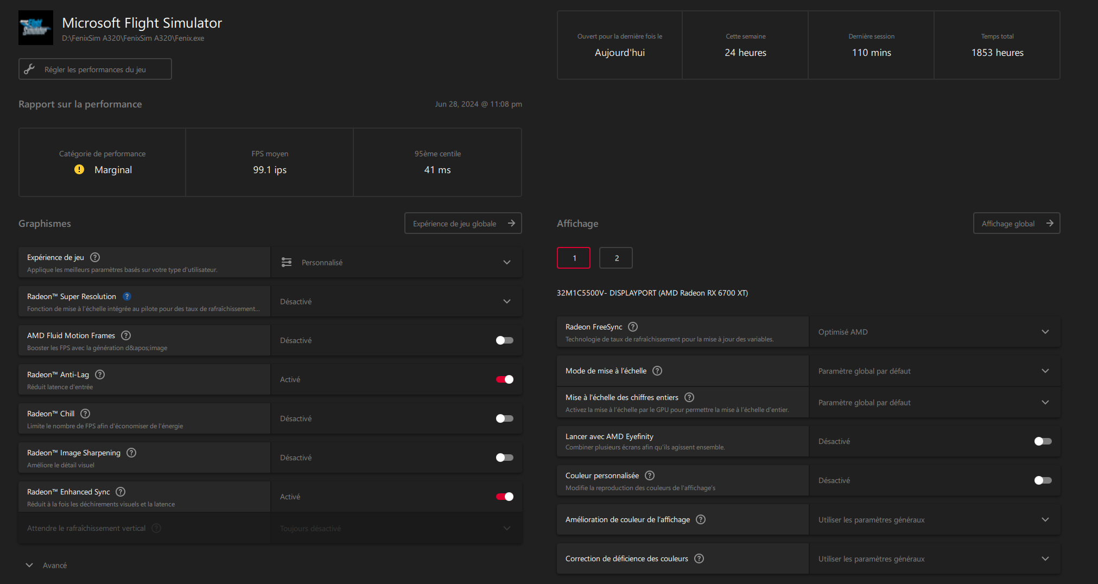Show help for Radeon FreeSync

pyautogui.click(x=633, y=327)
